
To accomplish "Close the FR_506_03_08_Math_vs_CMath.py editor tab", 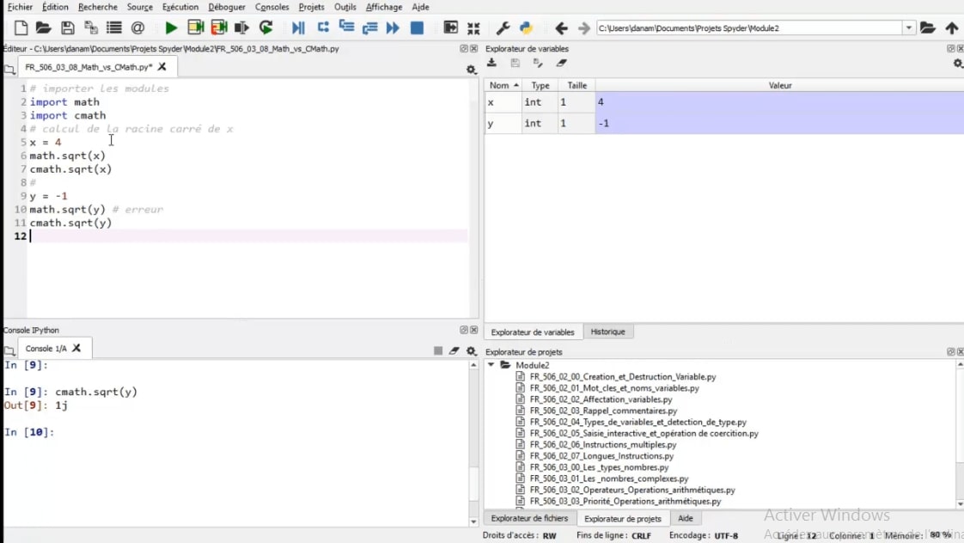I will (162, 66).
